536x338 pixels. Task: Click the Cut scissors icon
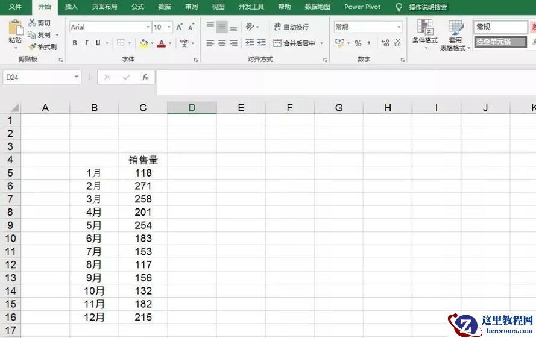(x=32, y=22)
